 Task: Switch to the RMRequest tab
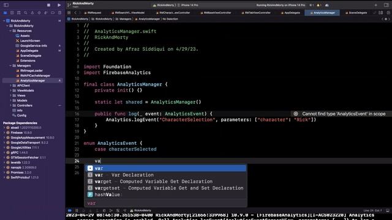(x=92, y=13)
